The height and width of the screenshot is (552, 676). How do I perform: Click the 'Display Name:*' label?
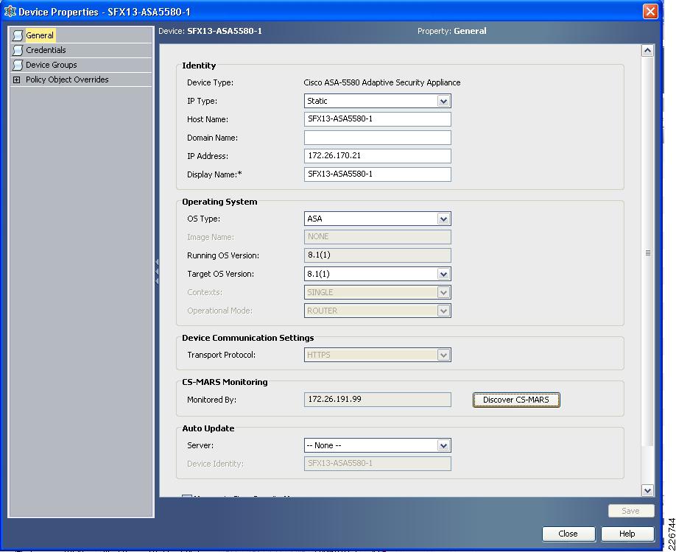pyautogui.click(x=214, y=174)
